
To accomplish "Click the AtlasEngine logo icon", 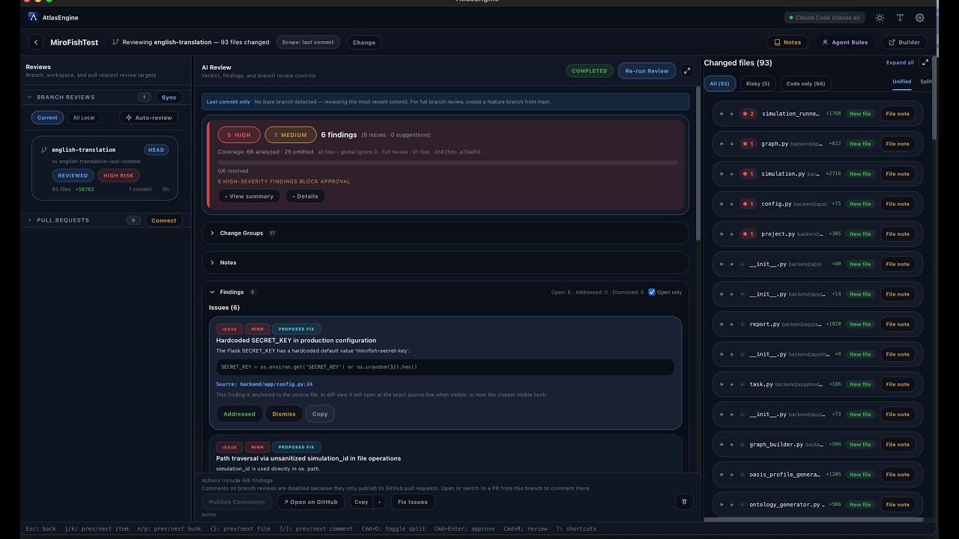I will (x=33, y=17).
